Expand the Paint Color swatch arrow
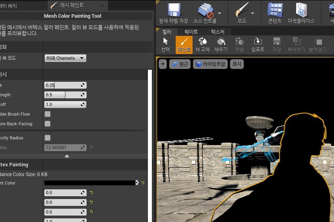 tap(137, 183)
